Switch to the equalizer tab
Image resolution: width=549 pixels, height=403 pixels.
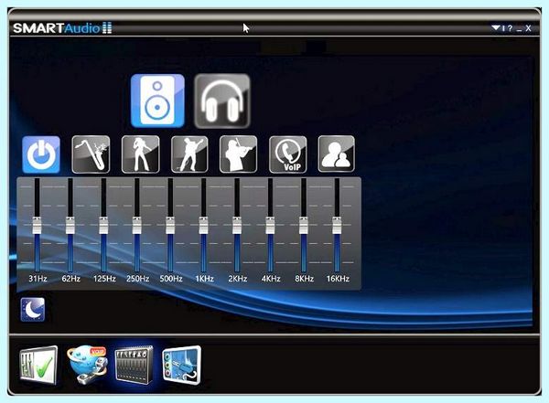[134, 365]
